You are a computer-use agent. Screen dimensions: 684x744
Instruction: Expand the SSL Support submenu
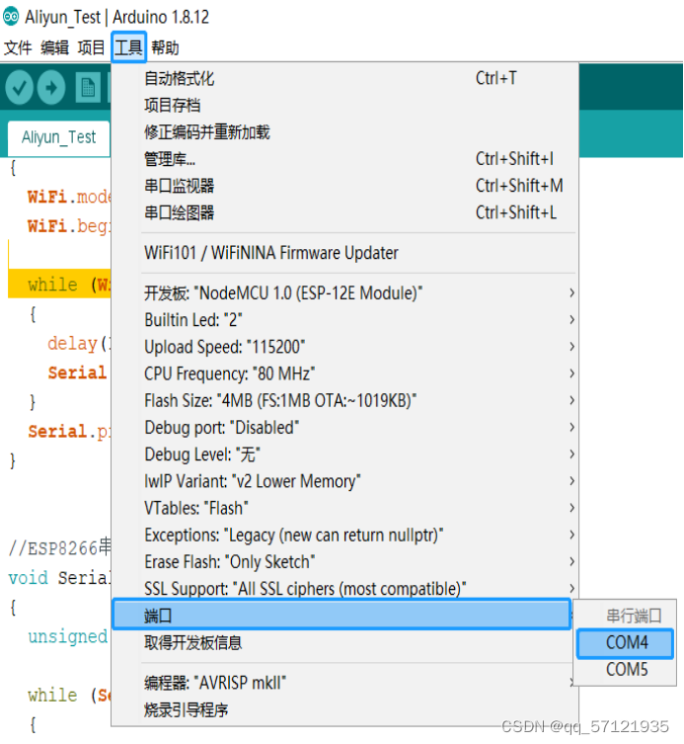point(344,589)
